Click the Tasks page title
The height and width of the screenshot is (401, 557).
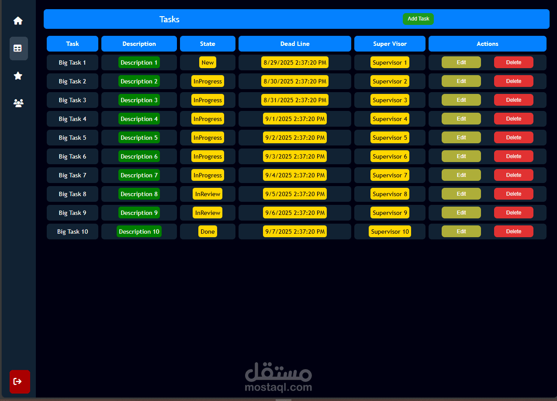coord(170,19)
